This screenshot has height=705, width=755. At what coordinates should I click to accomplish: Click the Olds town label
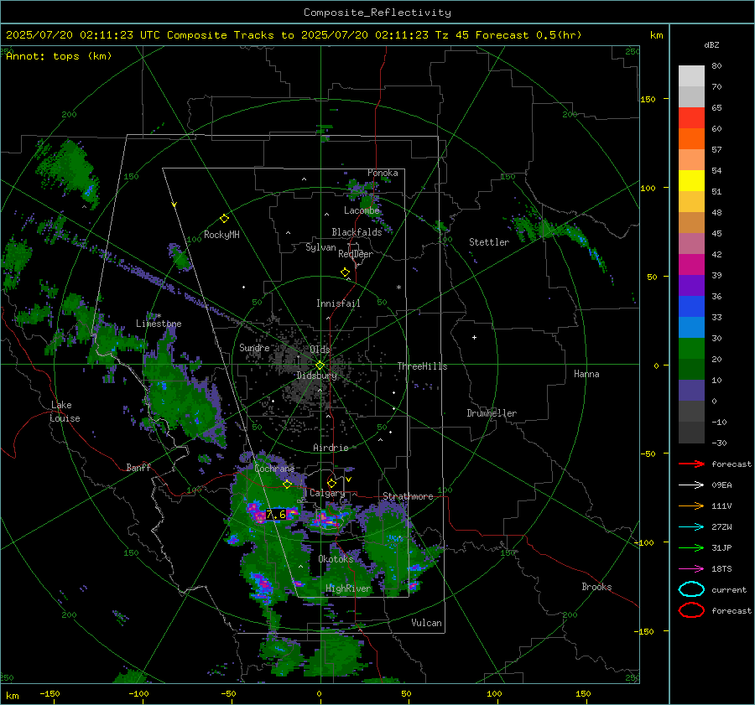point(320,350)
